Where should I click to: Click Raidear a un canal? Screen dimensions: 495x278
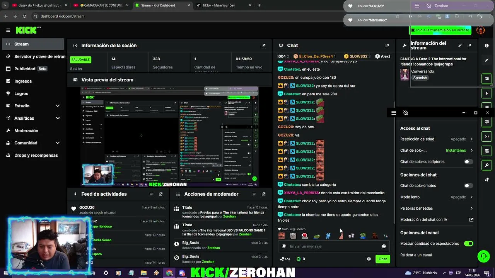coord(416,255)
